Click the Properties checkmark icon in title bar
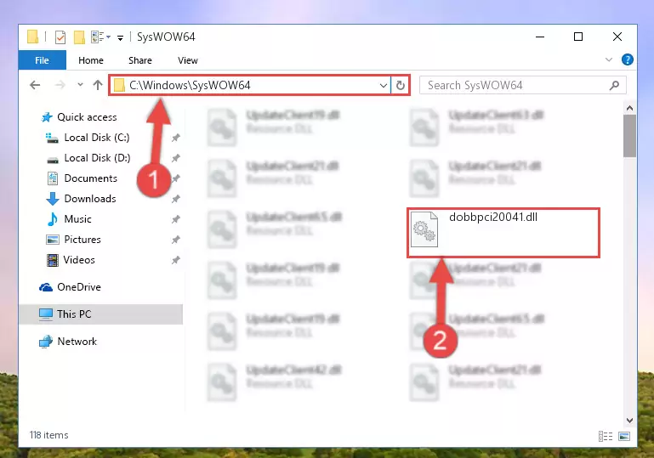This screenshot has width=654, height=458. pyautogui.click(x=60, y=37)
